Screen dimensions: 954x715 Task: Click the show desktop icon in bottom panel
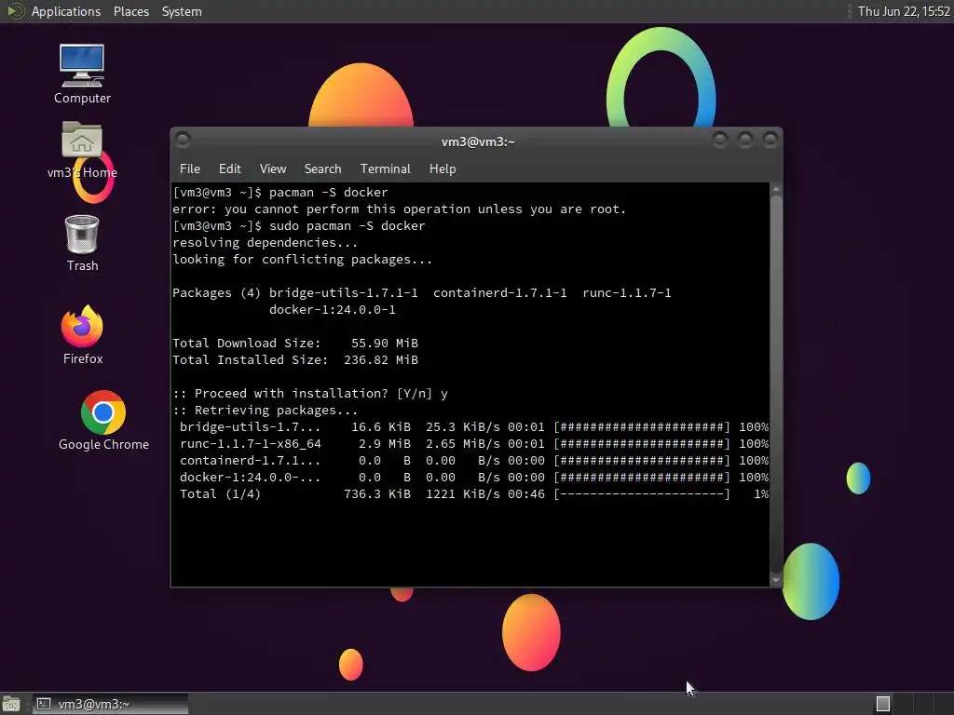pos(11,704)
